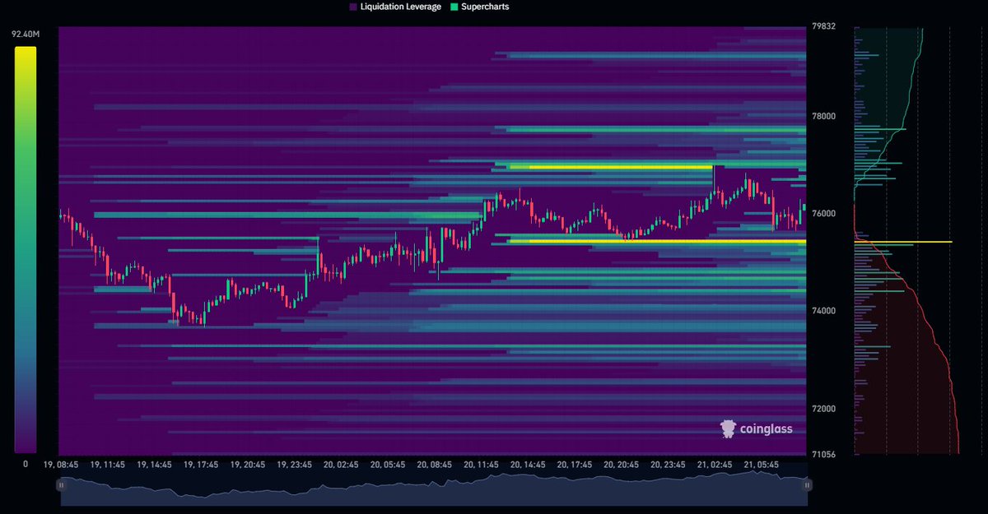Click the 20, 02:45 time axis label
This screenshot has height=514, width=988.
click(x=341, y=465)
